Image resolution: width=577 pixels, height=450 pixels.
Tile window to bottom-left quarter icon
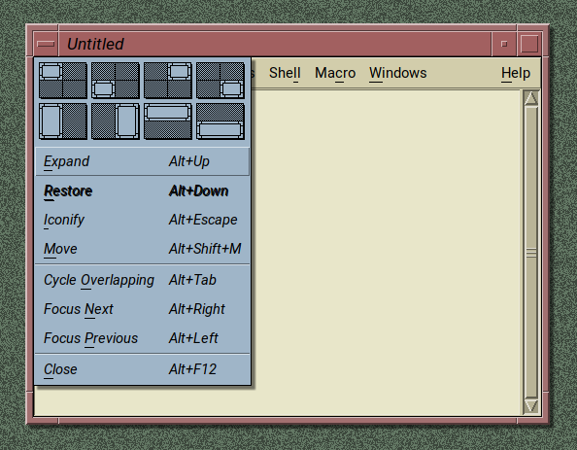(116, 81)
